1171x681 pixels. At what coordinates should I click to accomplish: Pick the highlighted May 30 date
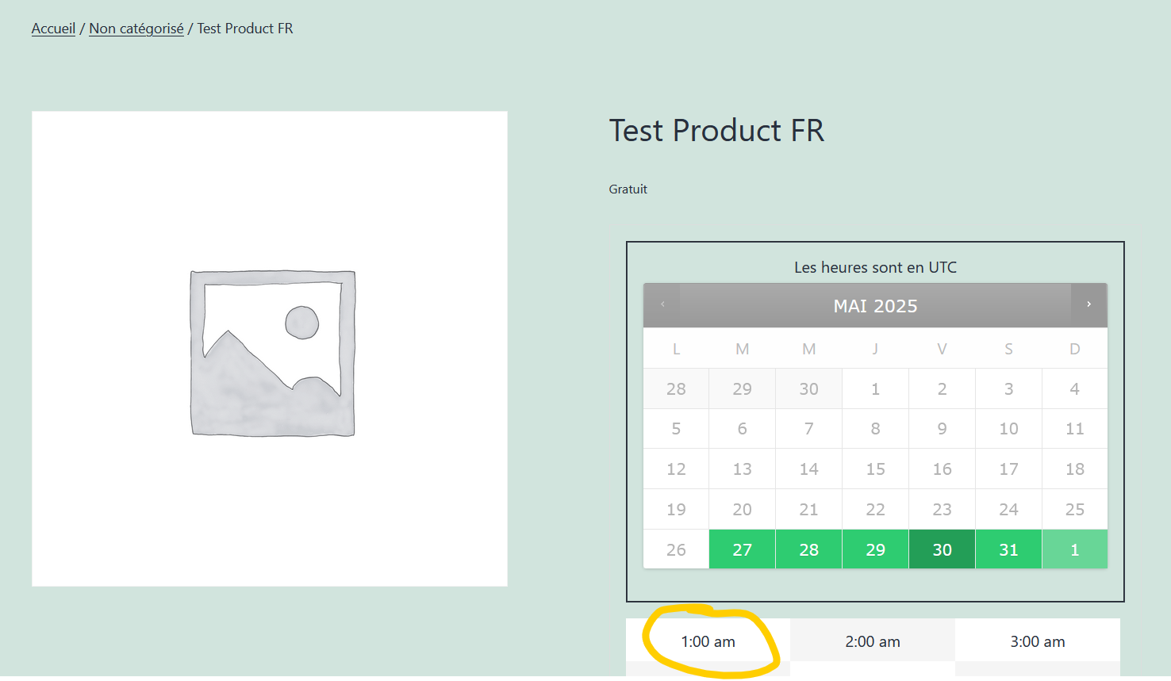click(x=942, y=549)
